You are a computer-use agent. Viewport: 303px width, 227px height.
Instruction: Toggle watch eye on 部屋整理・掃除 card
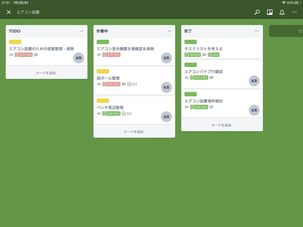tap(11, 55)
